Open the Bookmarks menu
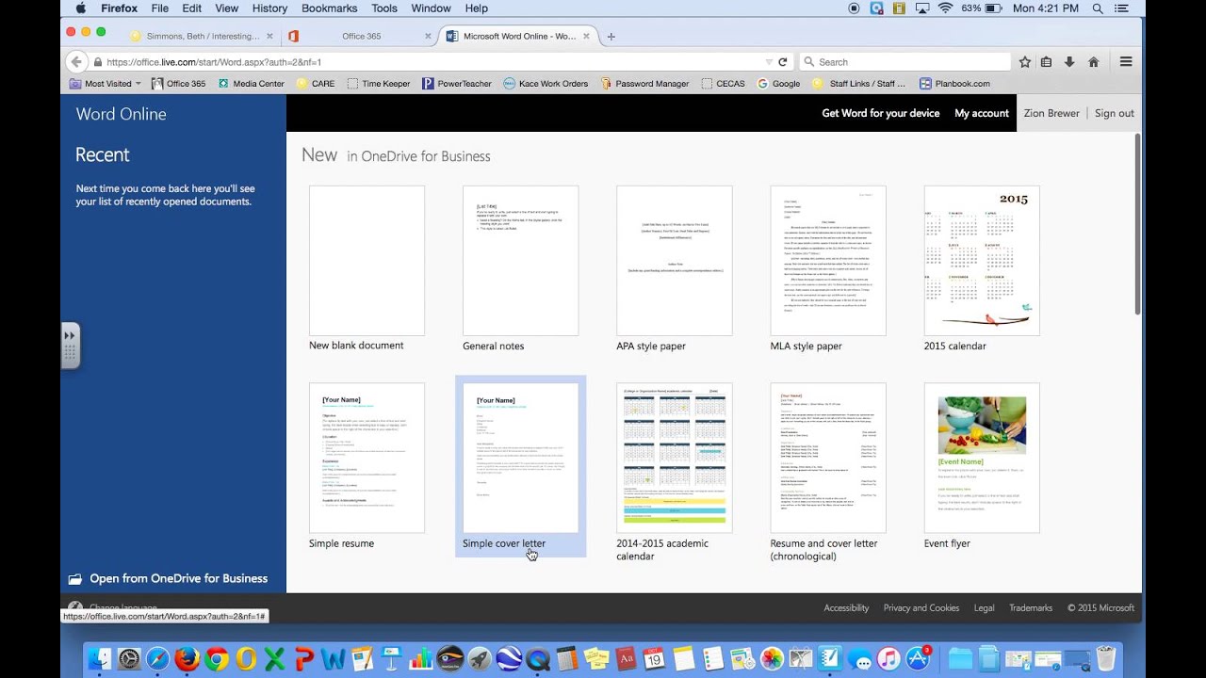This screenshot has height=678, width=1206. [330, 8]
